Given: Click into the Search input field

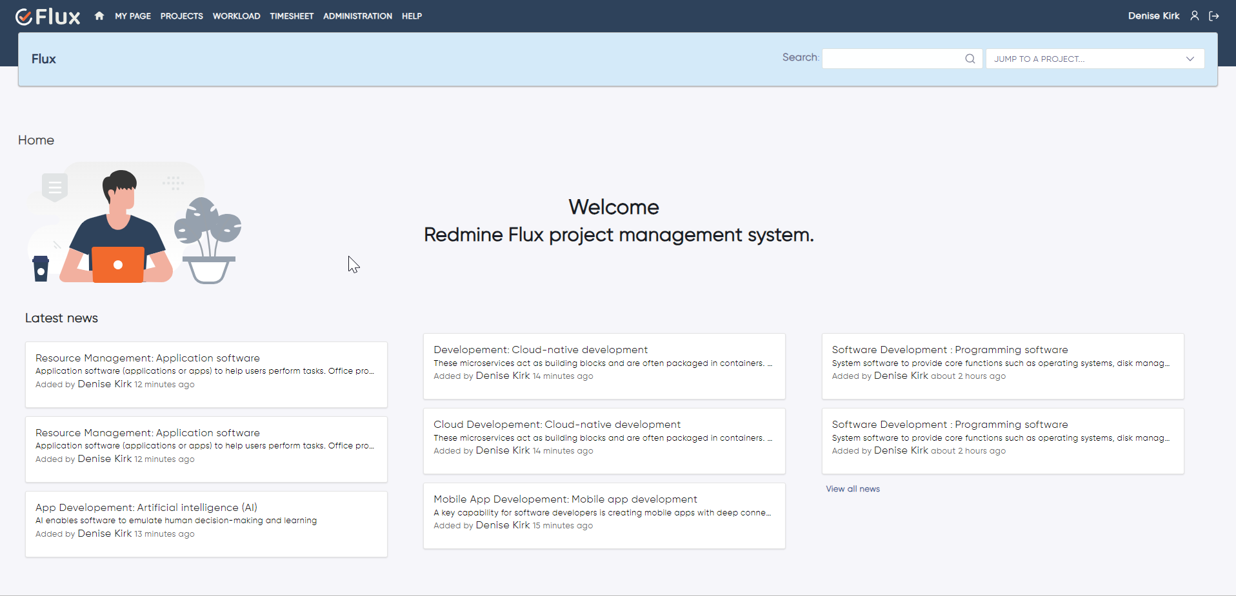Looking at the screenshot, I should [893, 59].
